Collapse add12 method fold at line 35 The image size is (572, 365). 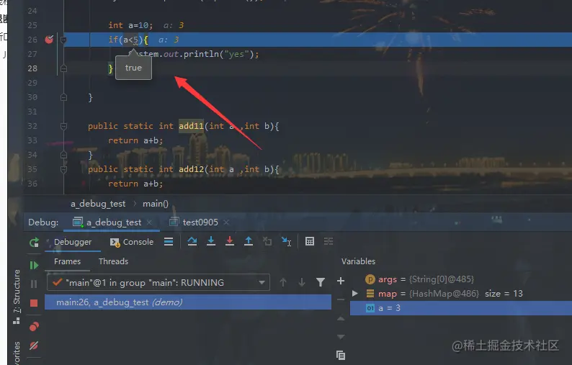[63, 169]
